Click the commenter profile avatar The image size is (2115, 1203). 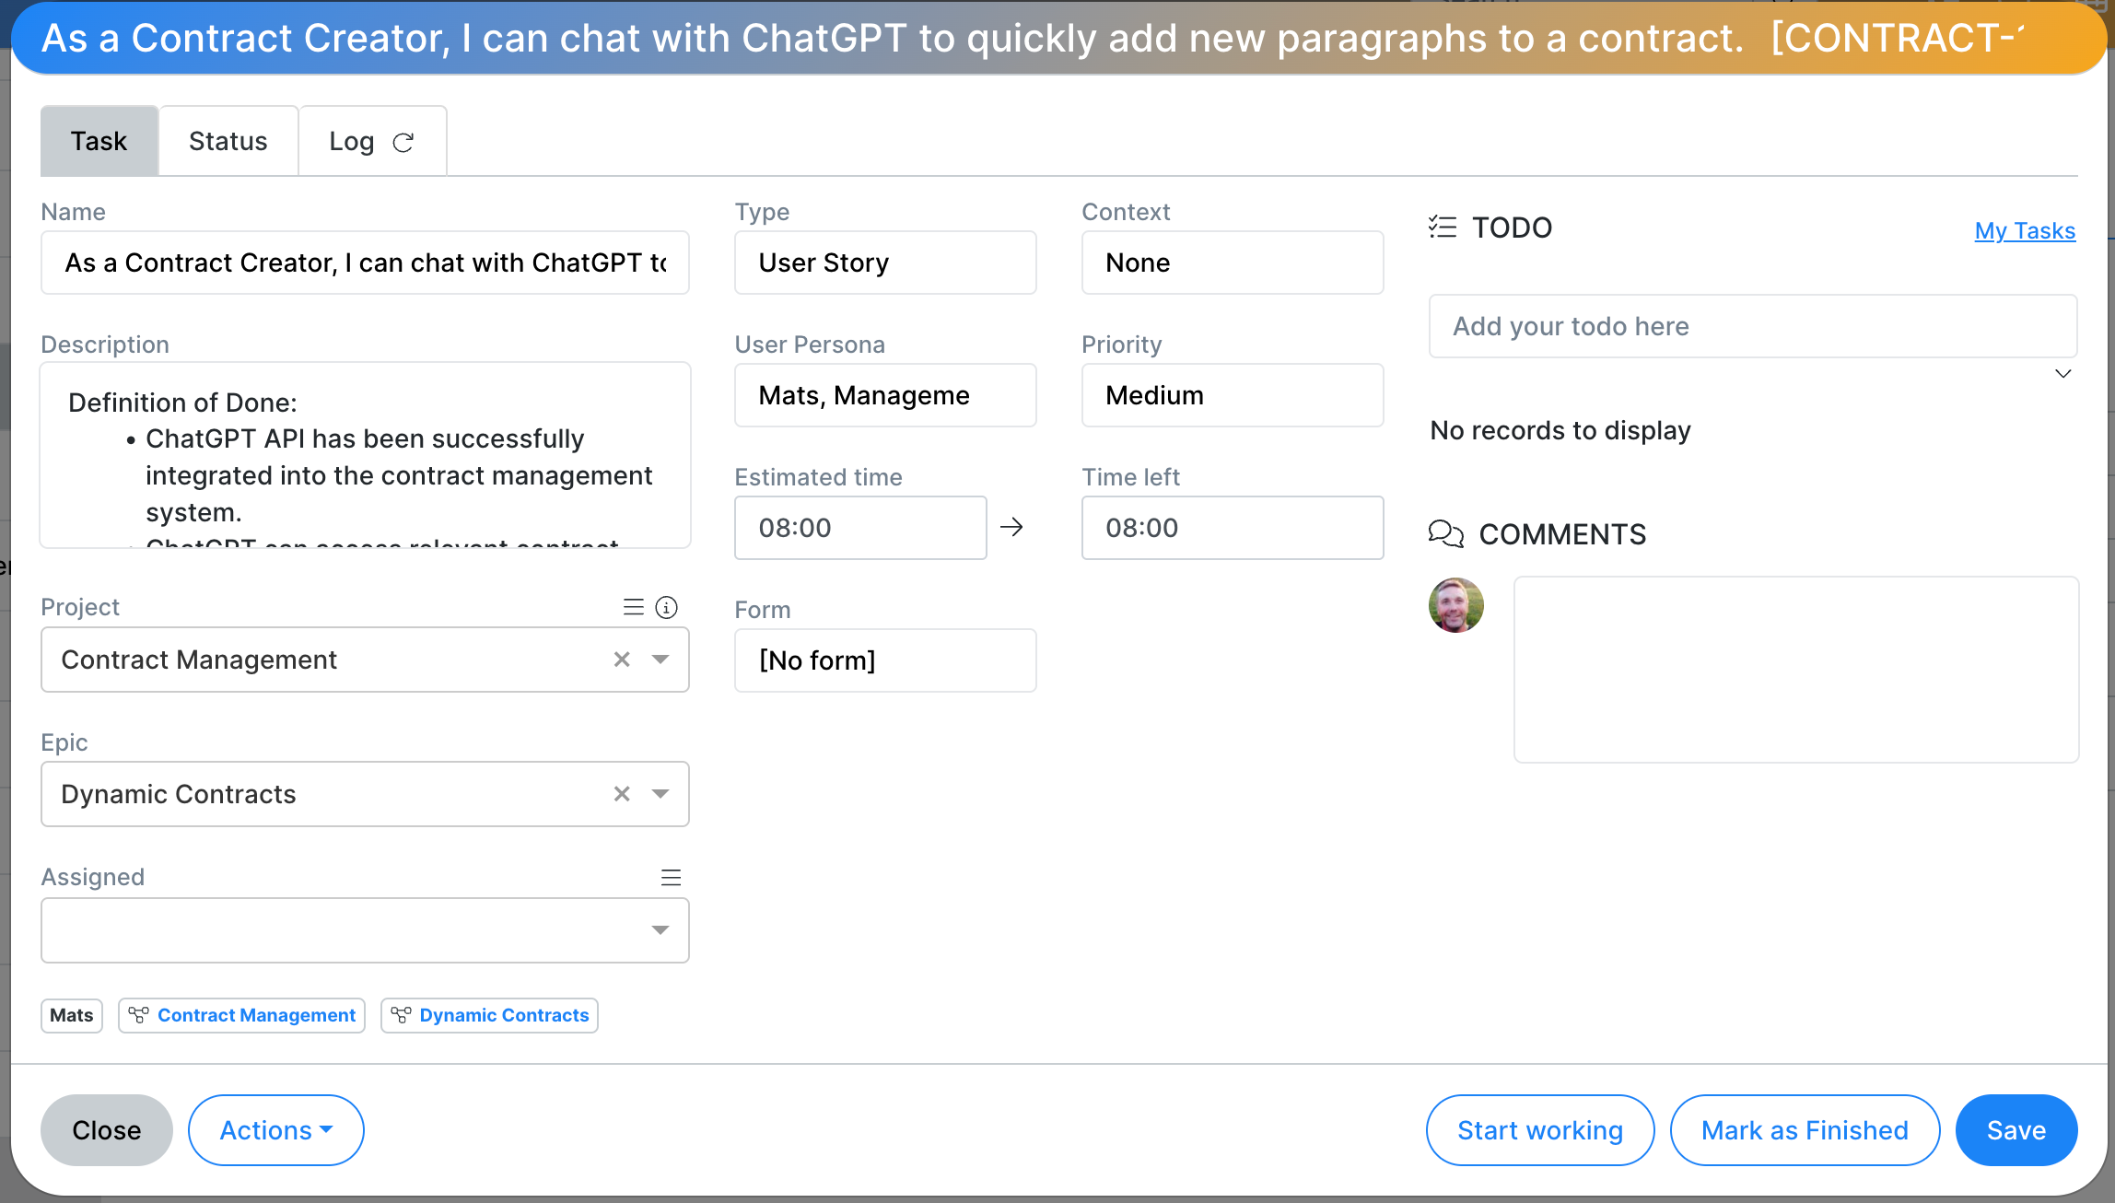tap(1455, 606)
